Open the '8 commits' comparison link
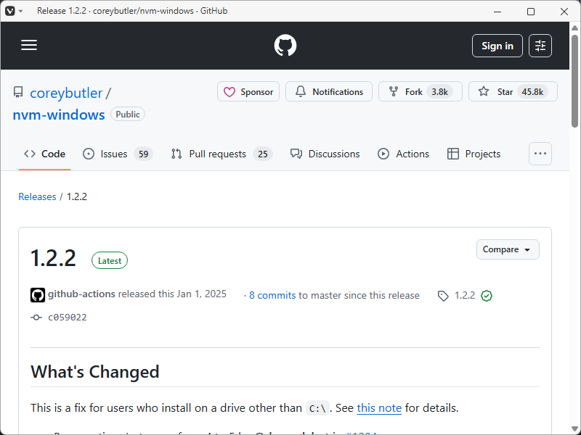The image size is (581, 435). pyautogui.click(x=272, y=295)
